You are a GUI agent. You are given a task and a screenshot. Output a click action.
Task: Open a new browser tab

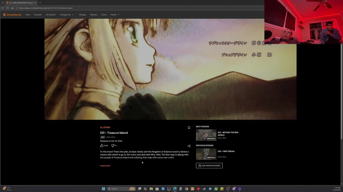[40, 3]
